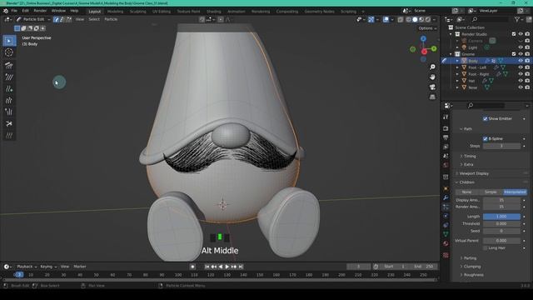Click the timeline End frame field
This screenshot has width=533, height=300.
pyautogui.click(x=424, y=267)
